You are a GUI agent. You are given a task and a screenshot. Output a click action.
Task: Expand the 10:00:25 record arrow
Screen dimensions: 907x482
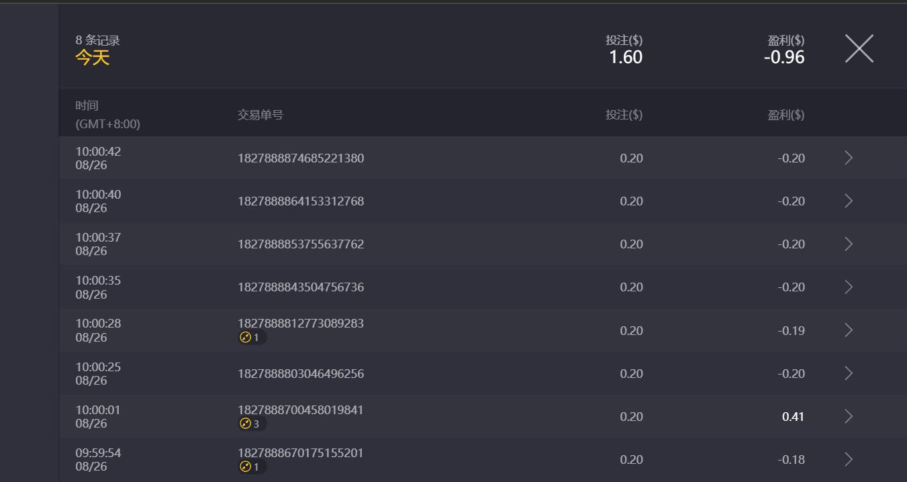(849, 373)
